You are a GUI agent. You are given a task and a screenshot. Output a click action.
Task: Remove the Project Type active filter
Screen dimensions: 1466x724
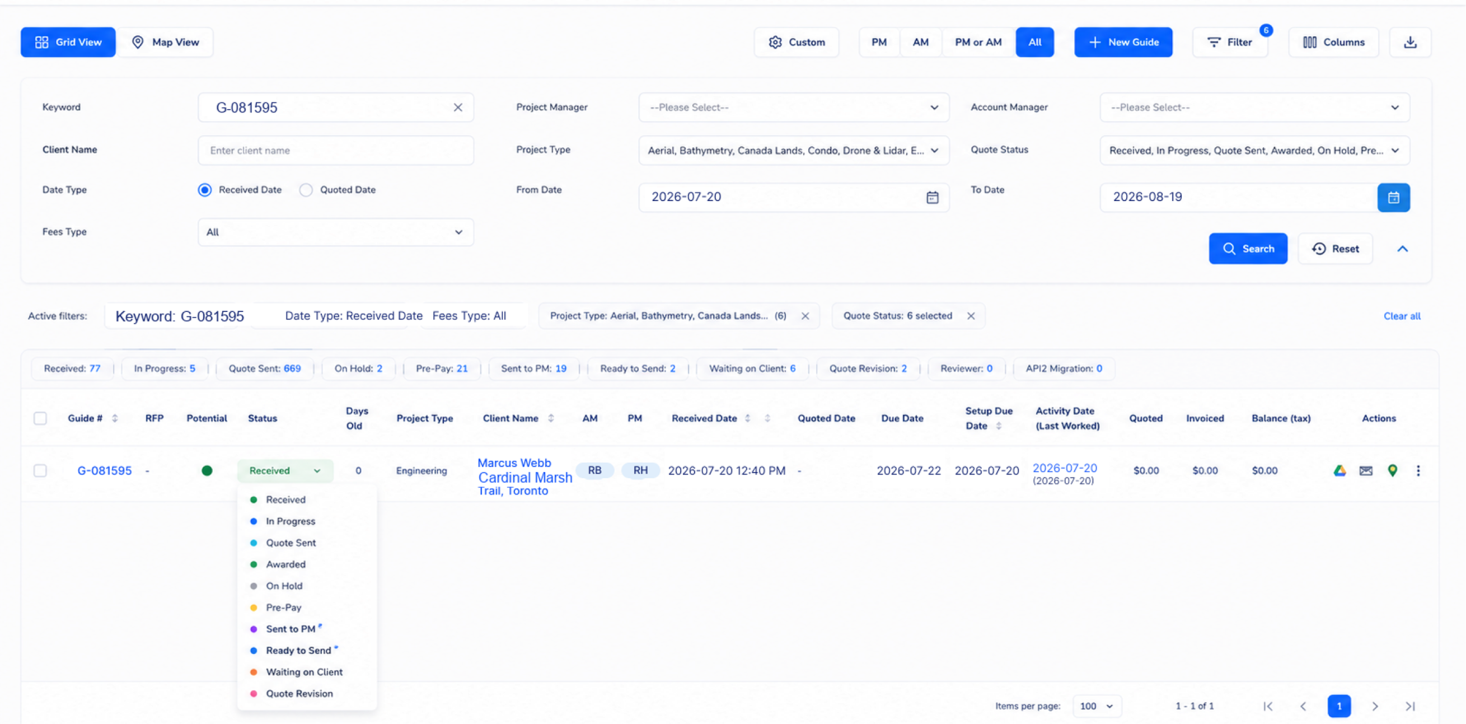(805, 316)
